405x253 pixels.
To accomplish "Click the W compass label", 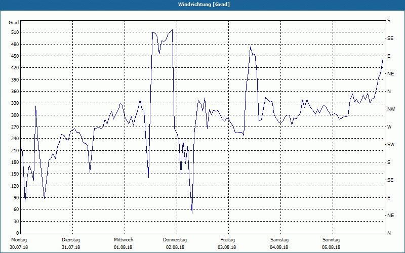I will tap(389, 127).
